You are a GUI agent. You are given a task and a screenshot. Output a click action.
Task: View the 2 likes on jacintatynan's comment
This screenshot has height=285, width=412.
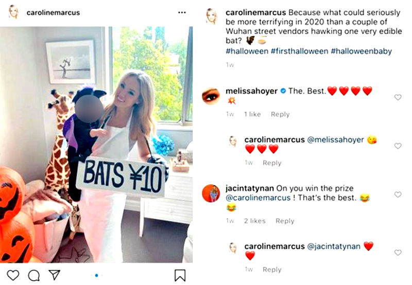pos(255,221)
